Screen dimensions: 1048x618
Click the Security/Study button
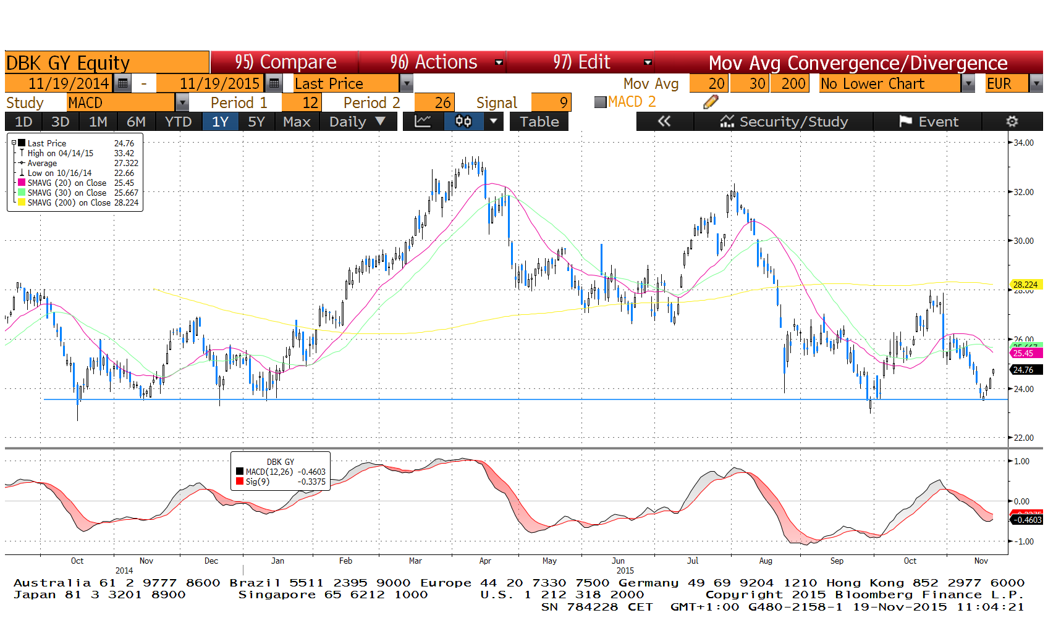tap(784, 122)
